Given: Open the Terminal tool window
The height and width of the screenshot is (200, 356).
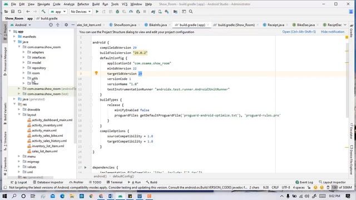Looking at the screenshot, I should coord(115,182).
